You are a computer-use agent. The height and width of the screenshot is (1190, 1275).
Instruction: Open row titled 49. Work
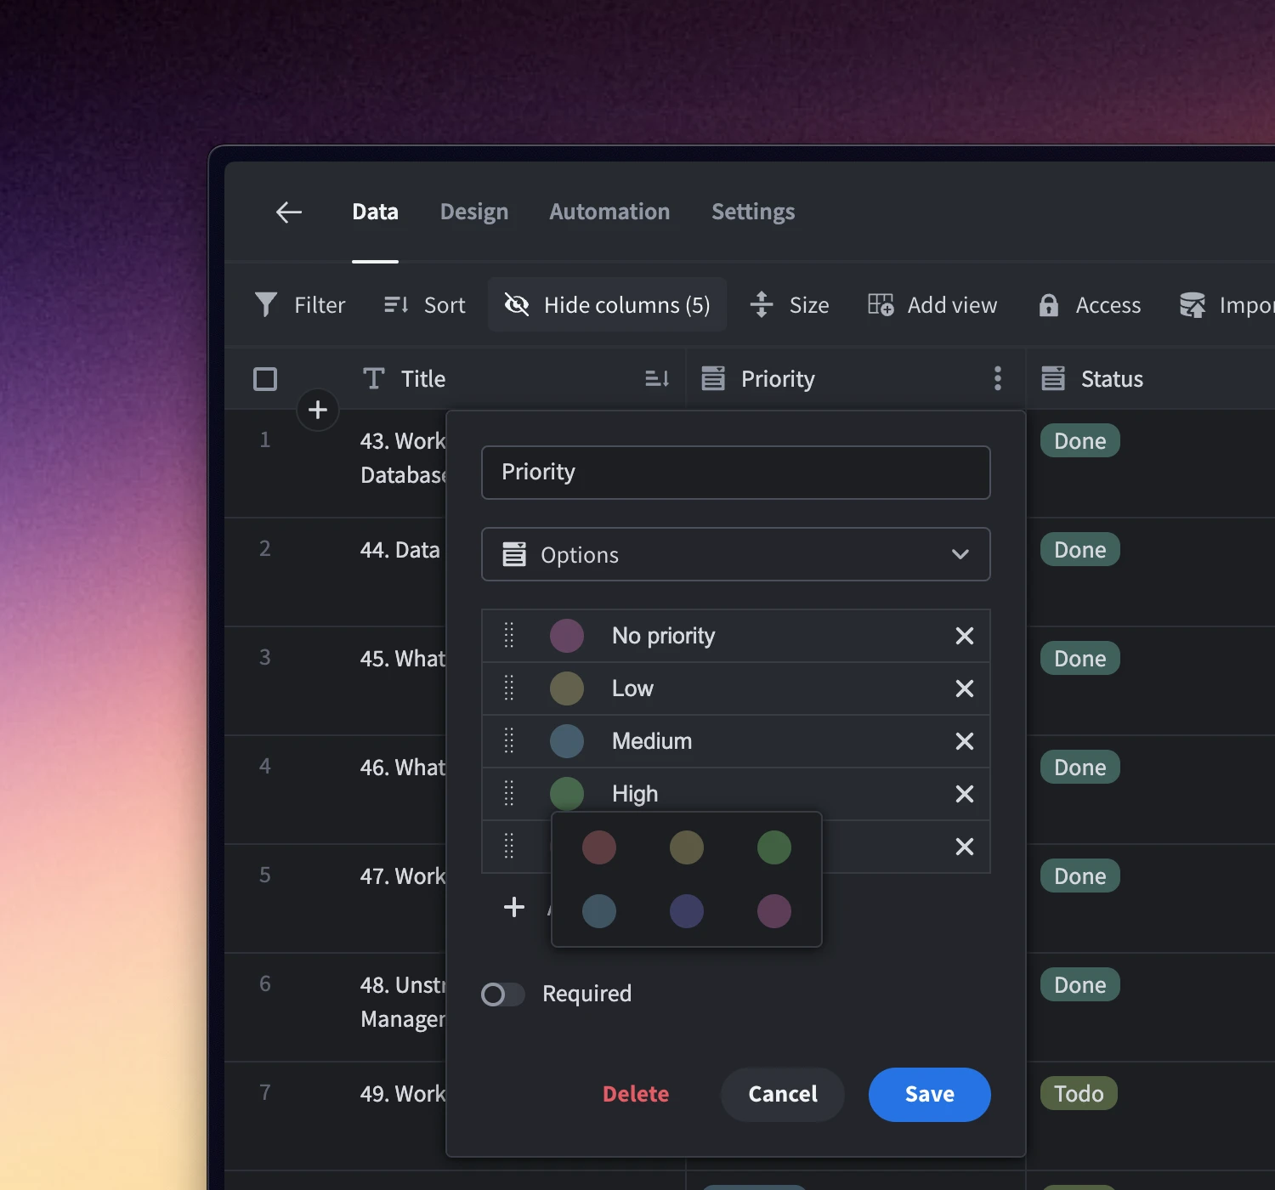pyautogui.click(x=402, y=1094)
